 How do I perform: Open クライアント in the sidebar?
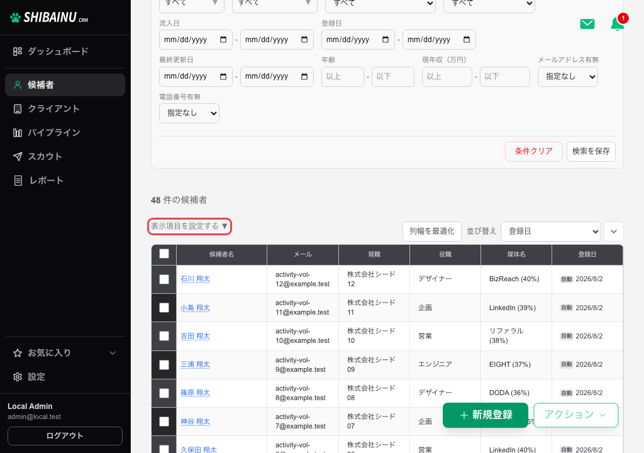[65, 108]
